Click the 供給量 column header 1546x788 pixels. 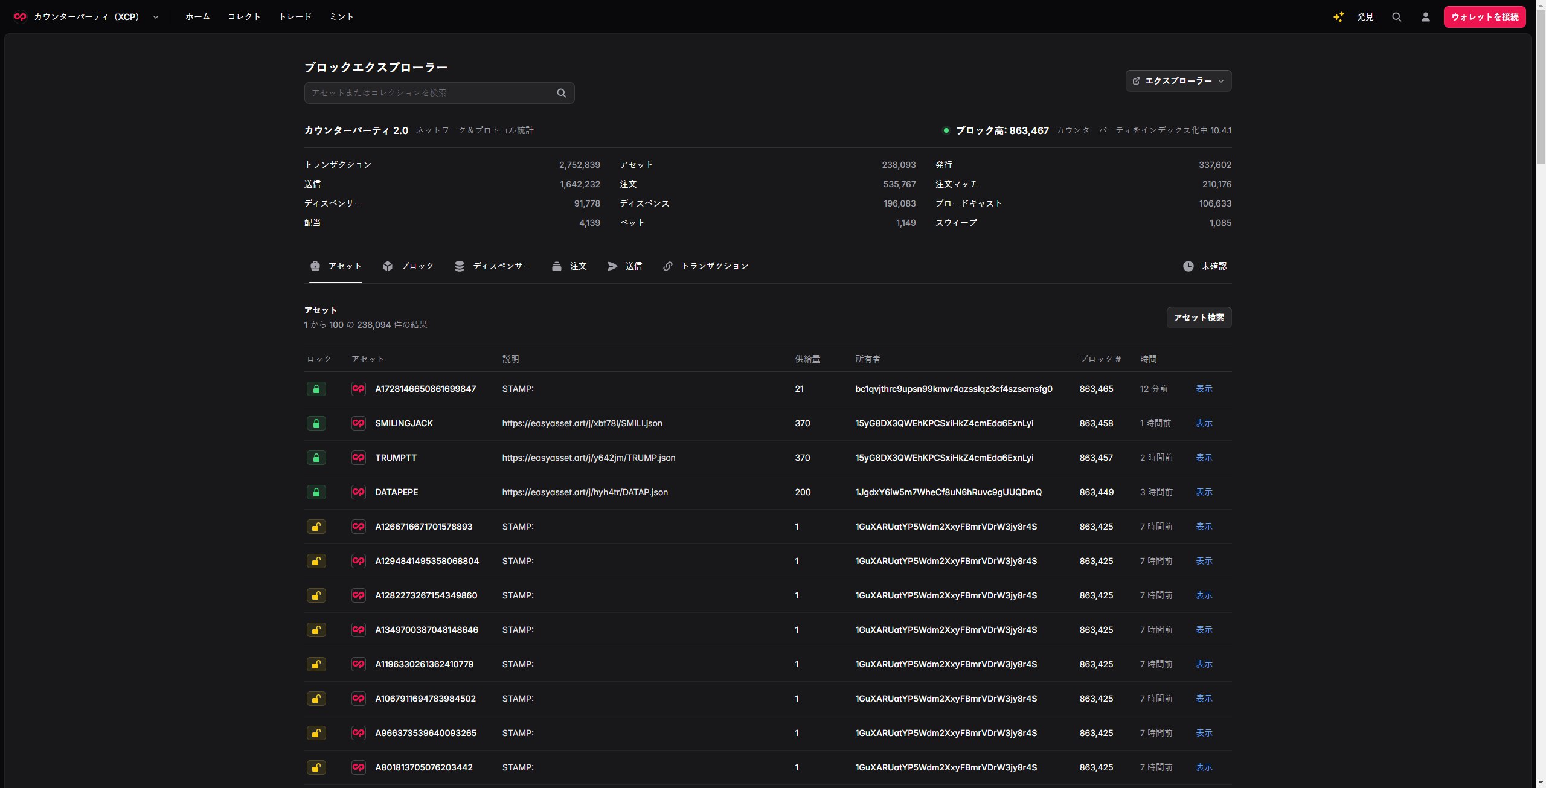coord(807,359)
